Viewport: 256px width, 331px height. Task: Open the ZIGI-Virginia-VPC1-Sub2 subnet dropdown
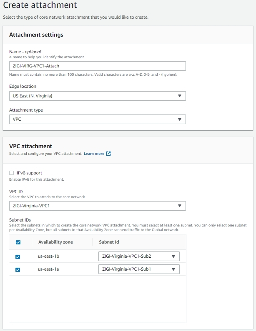139,256
